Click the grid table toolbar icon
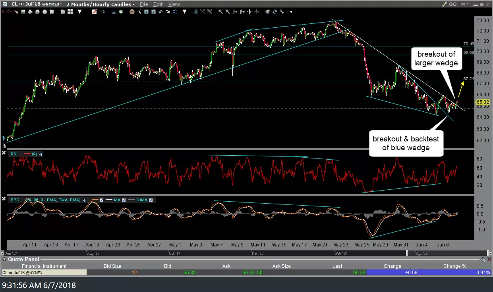The height and width of the screenshot is (292, 493). click(x=23, y=12)
